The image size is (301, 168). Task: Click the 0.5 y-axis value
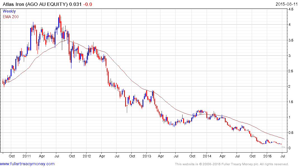tap(291, 132)
